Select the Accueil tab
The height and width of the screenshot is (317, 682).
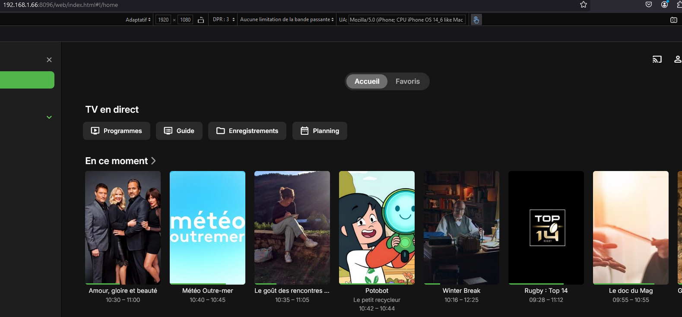pyautogui.click(x=367, y=81)
